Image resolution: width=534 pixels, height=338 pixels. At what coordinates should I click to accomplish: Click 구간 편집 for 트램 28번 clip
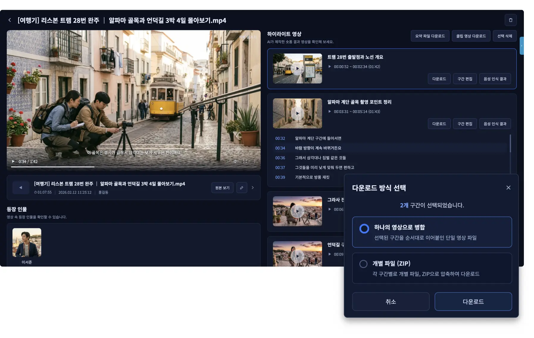point(465,79)
